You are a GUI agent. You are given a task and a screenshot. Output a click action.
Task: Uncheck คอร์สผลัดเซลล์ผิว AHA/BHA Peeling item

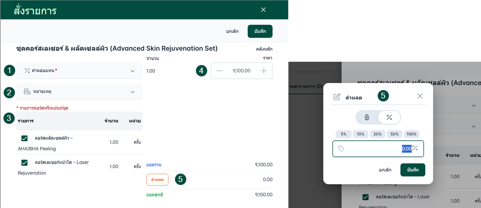tap(24, 138)
